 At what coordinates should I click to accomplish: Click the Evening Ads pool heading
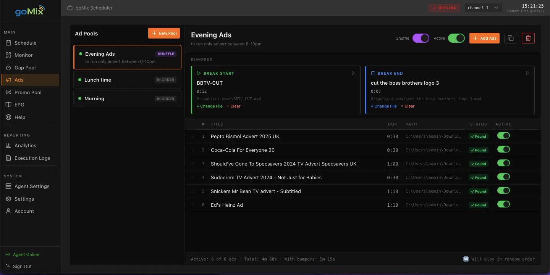[x=211, y=35]
